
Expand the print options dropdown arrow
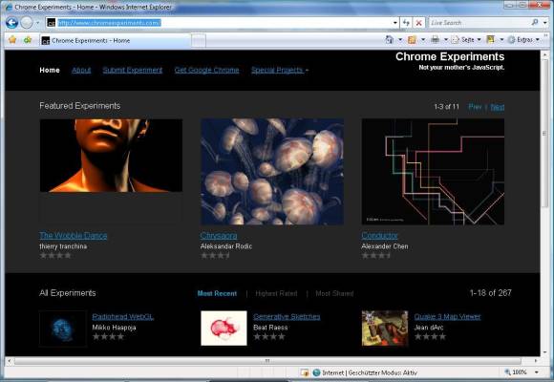coord(446,40)
